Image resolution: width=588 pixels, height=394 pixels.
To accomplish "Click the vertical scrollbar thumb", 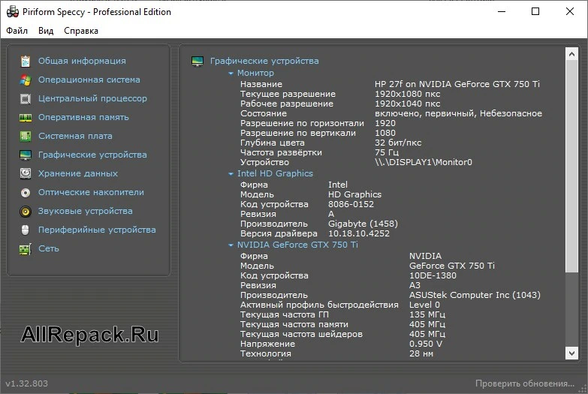I will [x=571, y=166].
